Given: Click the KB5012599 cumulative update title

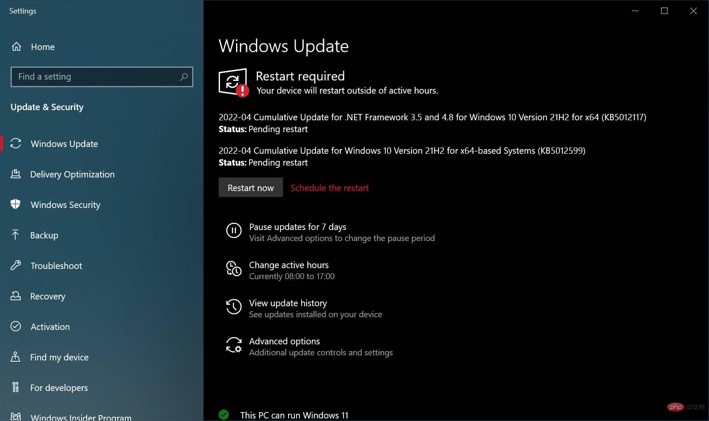Looking at the screenshot, I should [x=402, y=150].
